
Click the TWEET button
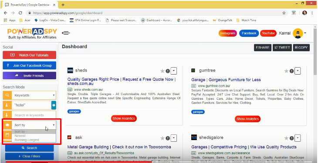[x=282, y=48]
